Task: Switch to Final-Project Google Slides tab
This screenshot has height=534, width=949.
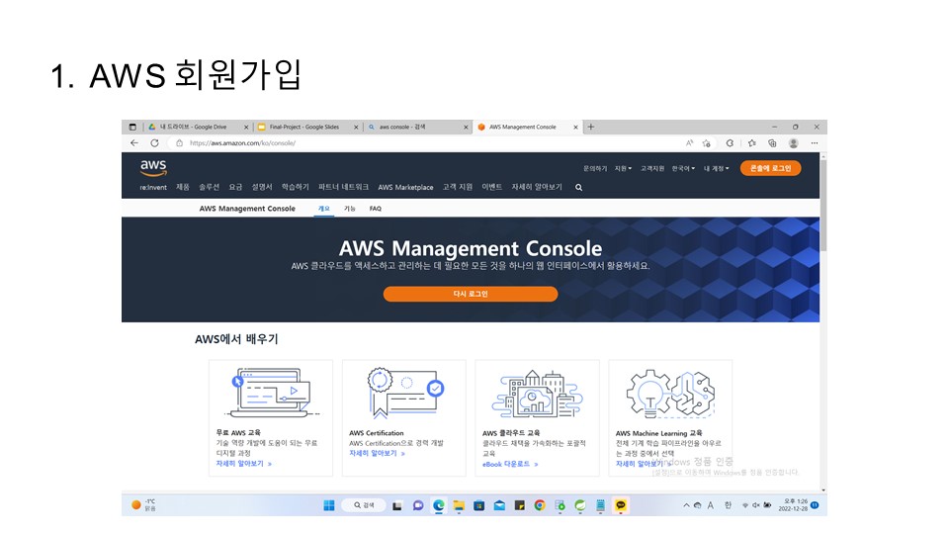Action: pos(306,128)
